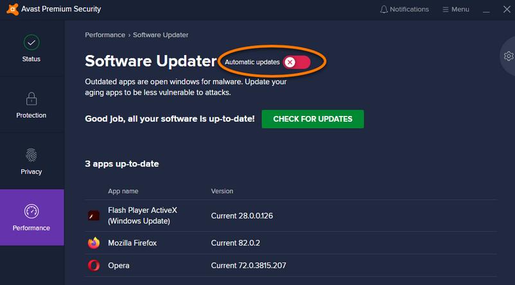Open the settings gear on right edge
This screenshot has height=285, width=515.
click(508, 56)
